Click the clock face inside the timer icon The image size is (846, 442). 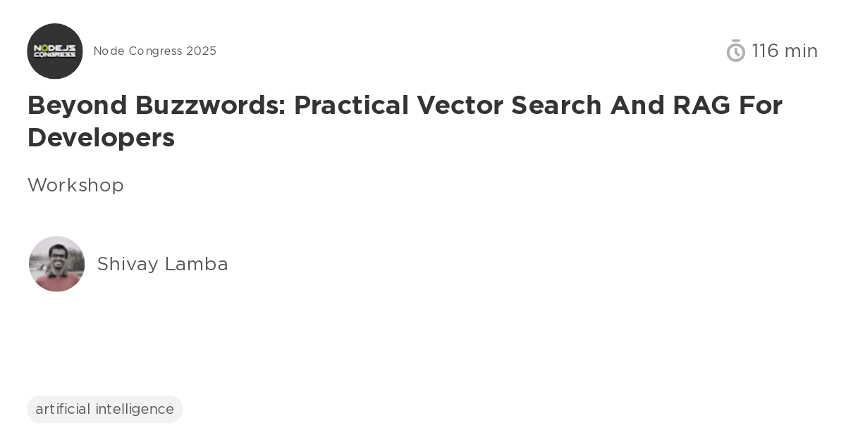tap(736, 53)
